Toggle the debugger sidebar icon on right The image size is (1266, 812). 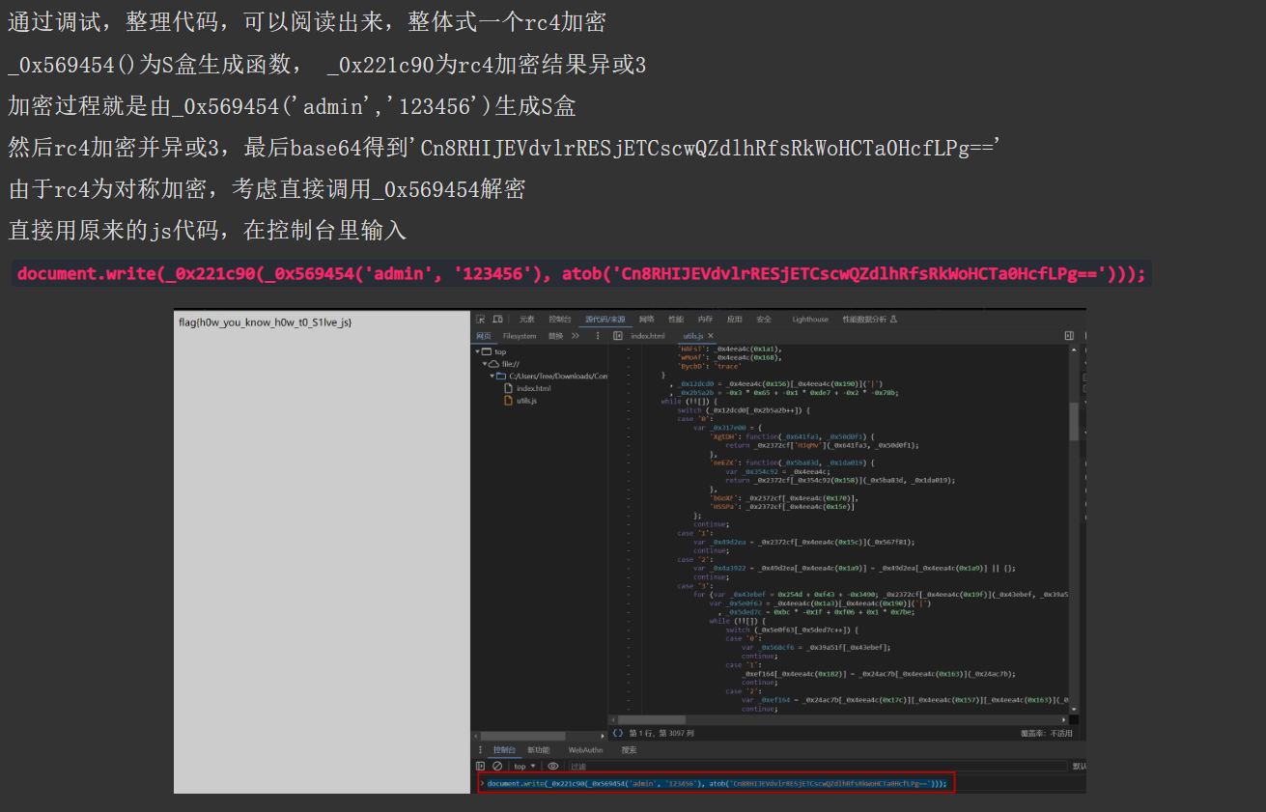pos(1069,335)
